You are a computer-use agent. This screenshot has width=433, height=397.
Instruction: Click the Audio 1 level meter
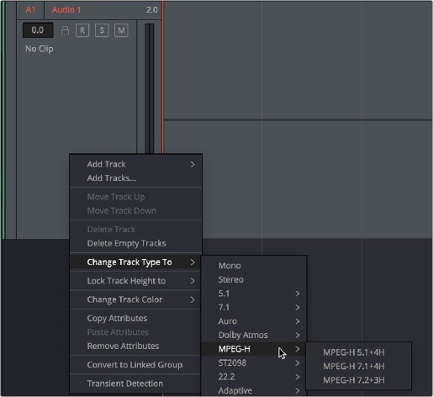coord(150,88)
